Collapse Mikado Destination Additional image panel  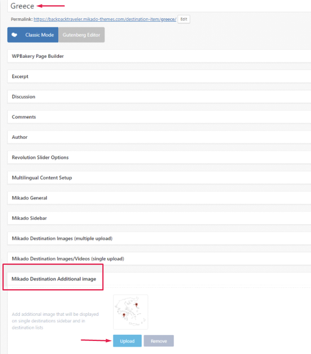[x=54, y=279]
